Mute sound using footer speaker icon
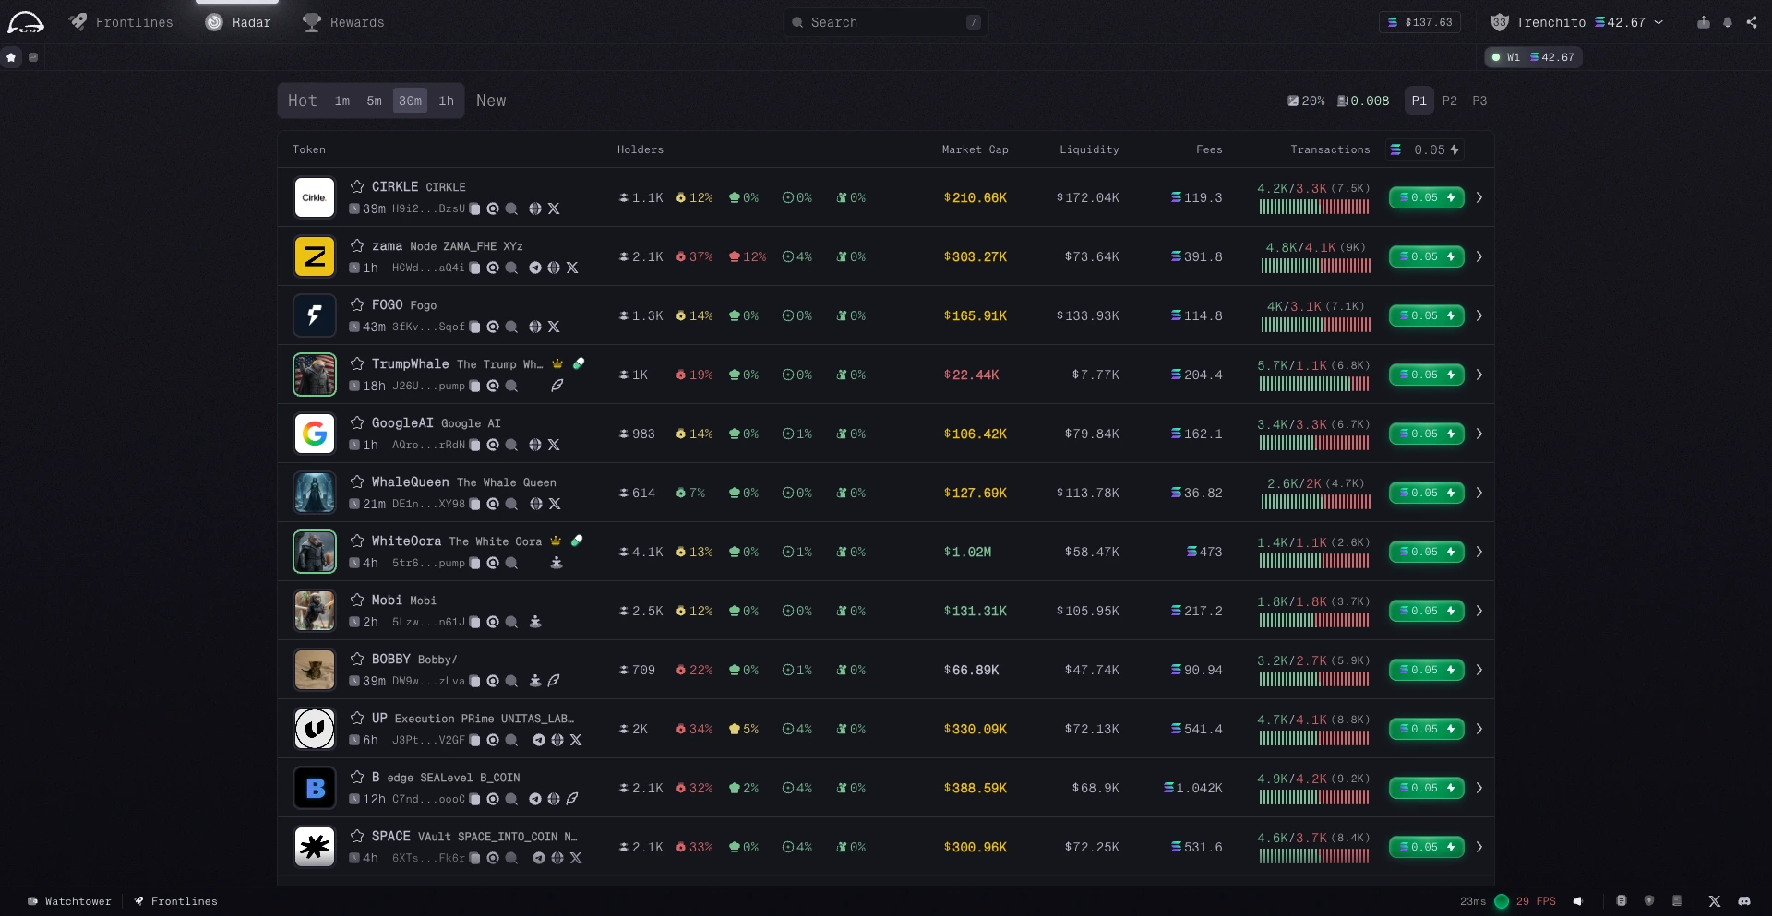 [x=1577, y=901]
